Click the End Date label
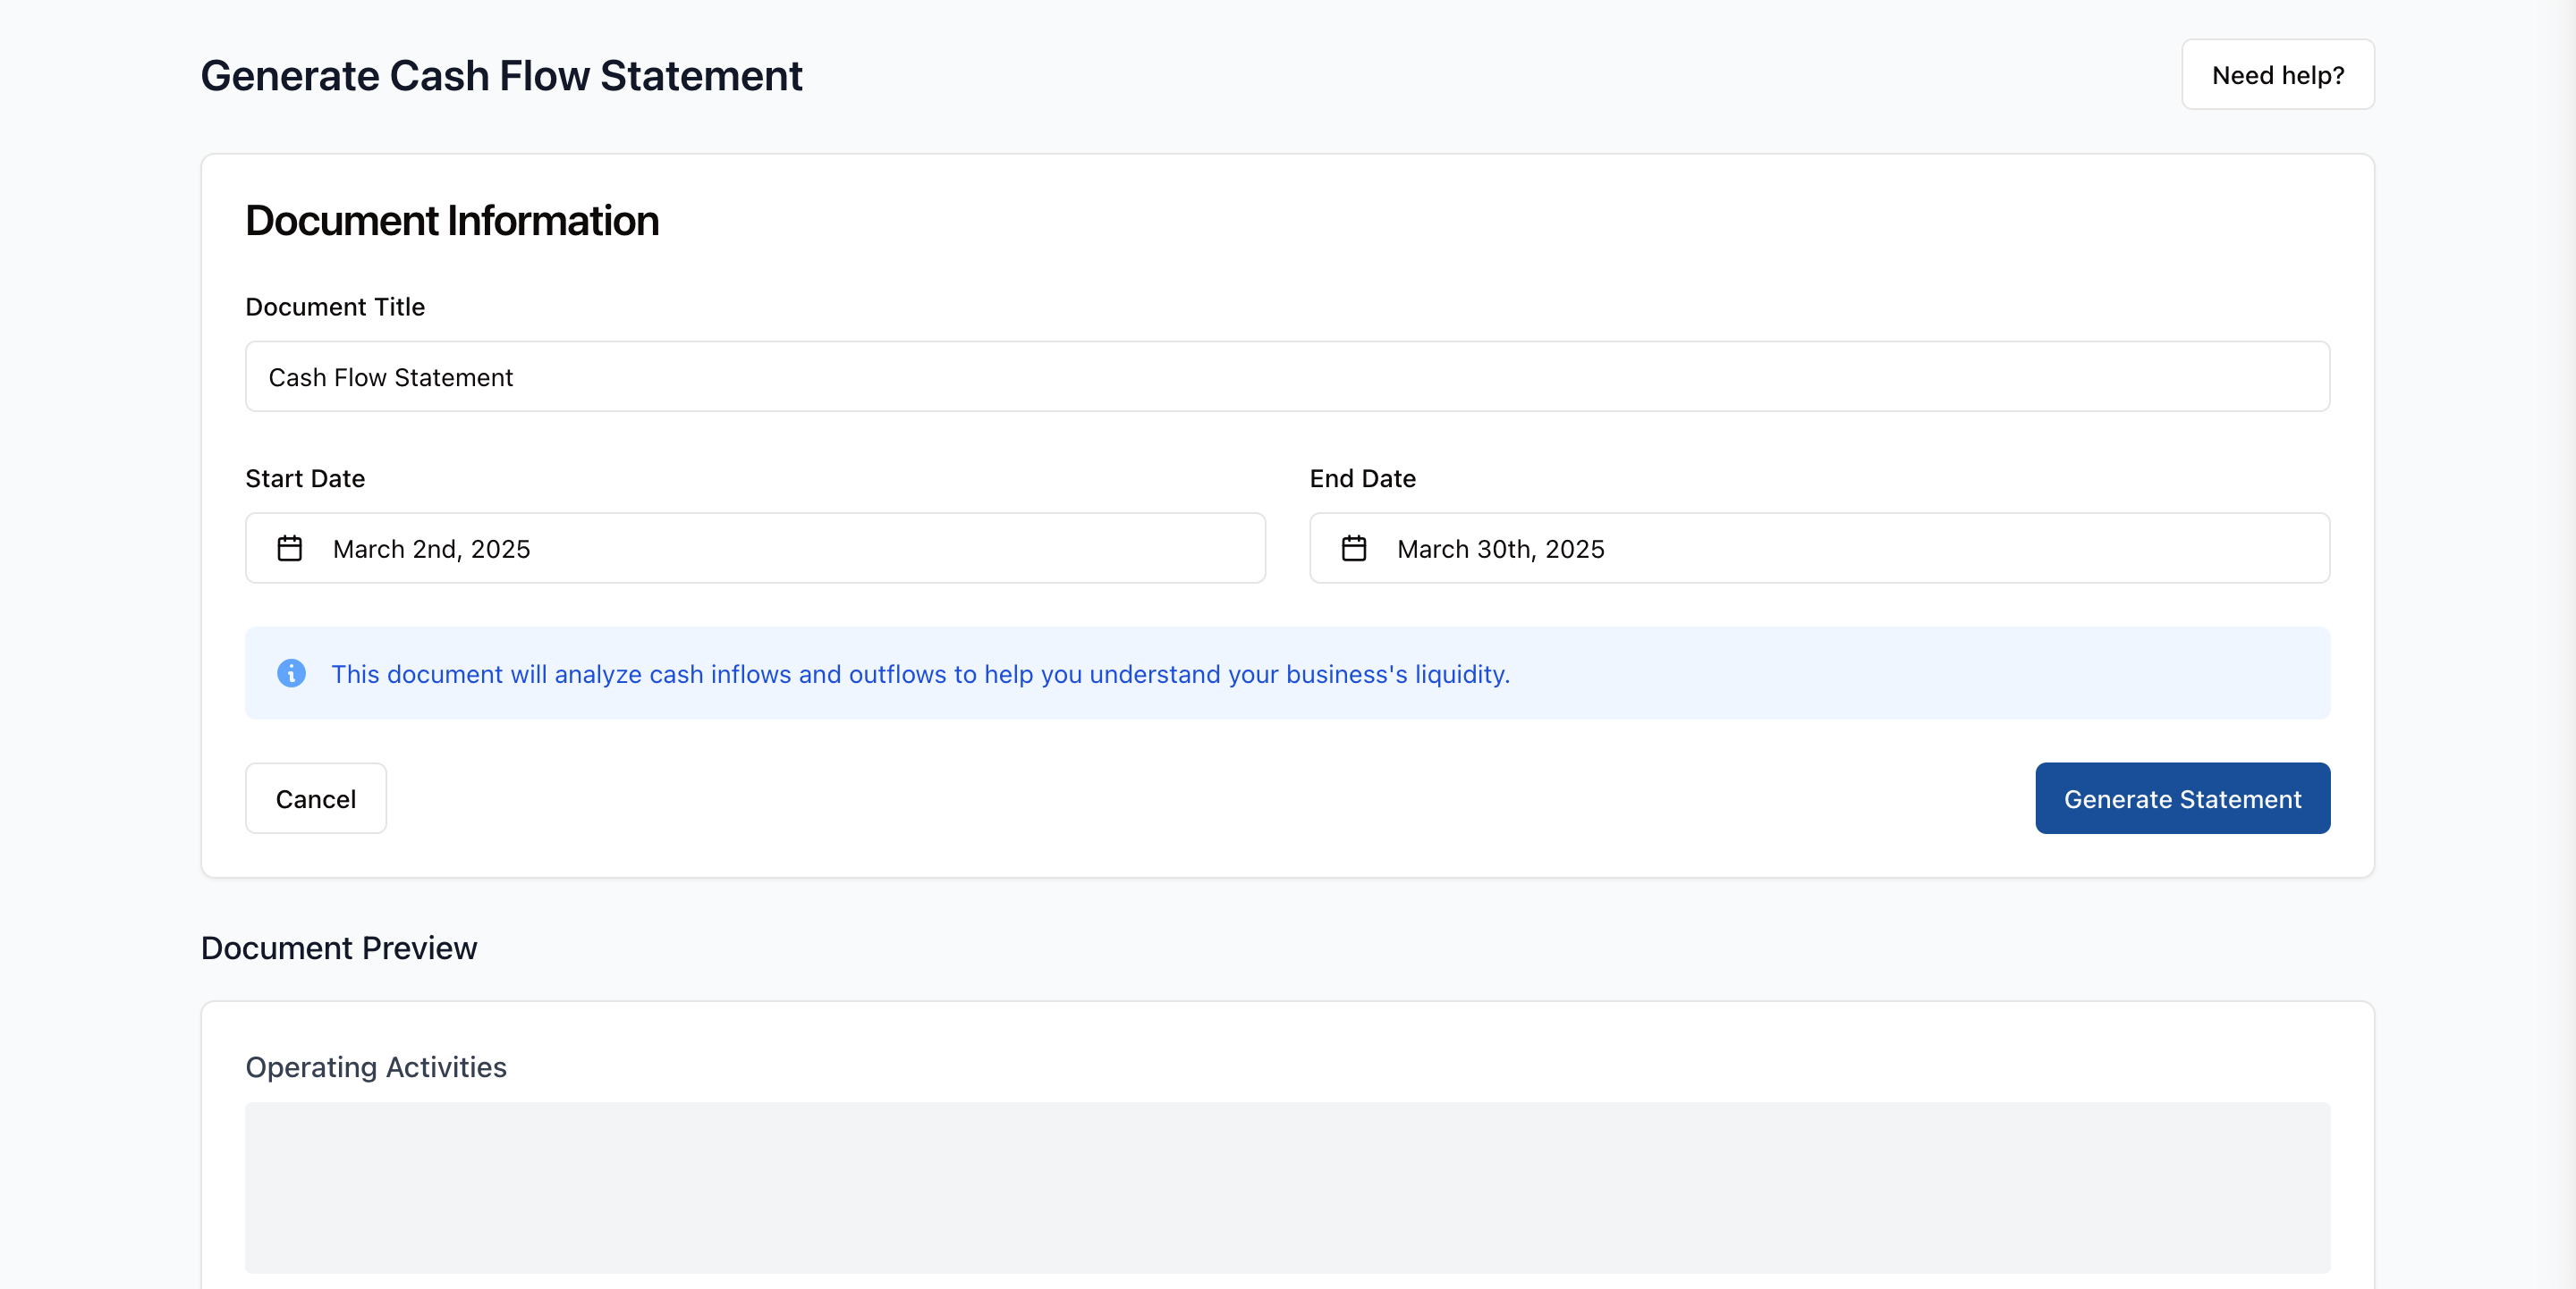Image resolution: width=2576 pixels, height=1289 pixels. [1362, 478]
